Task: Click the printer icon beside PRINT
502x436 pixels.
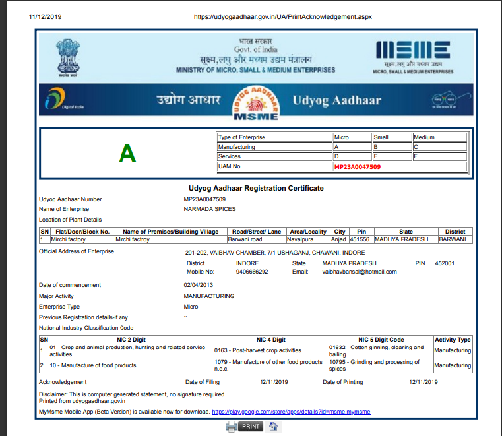Action: (232, 427)
